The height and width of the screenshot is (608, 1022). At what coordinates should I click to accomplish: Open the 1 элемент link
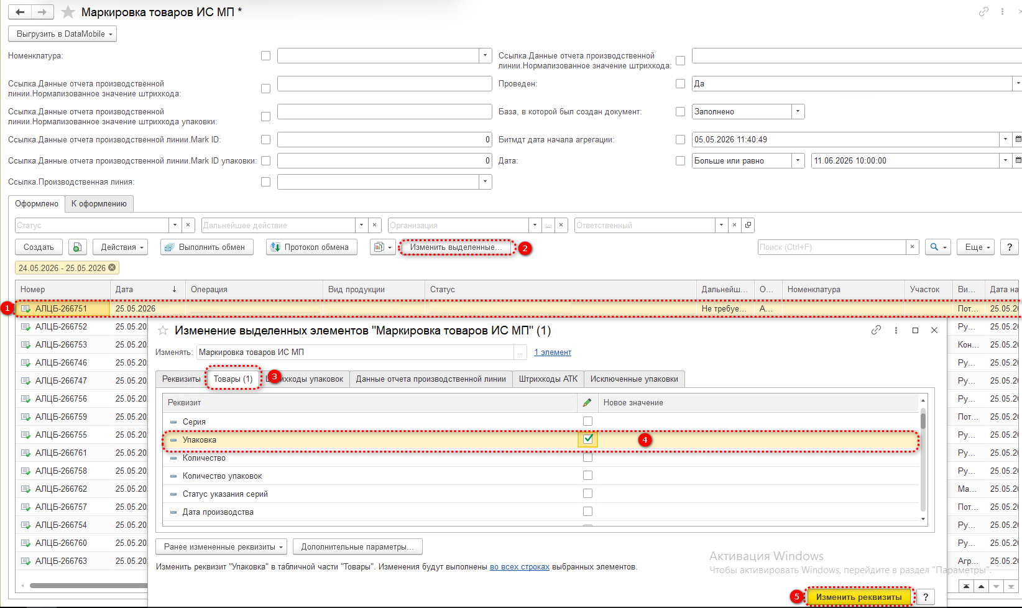(553, 352)
